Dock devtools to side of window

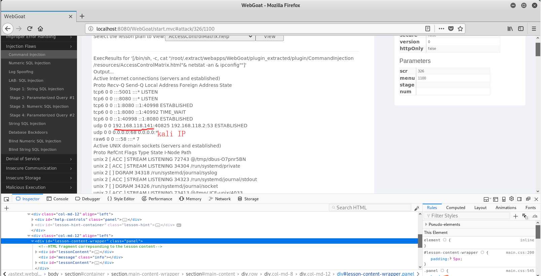click(x=519, y=199)
